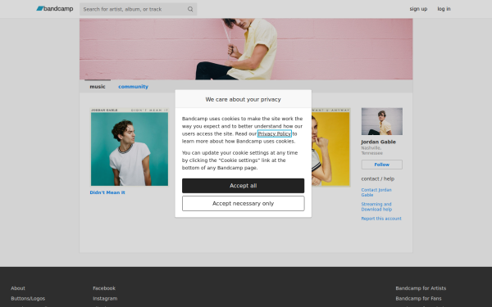Click the We care about your privacy heading
This screenshot has width=492, height=307.
point(244,99)
